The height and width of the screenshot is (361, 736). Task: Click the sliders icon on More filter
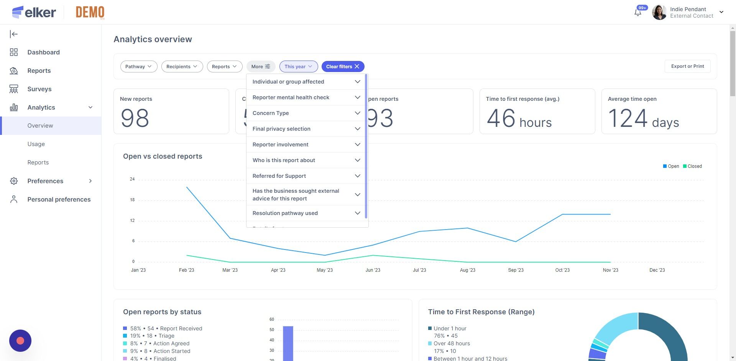click(268, 66)
